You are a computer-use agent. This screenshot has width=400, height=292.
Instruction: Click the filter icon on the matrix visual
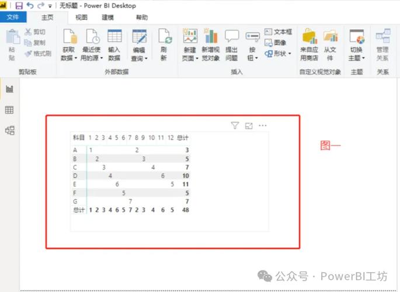pyautogui.click(x=235, y=126)
